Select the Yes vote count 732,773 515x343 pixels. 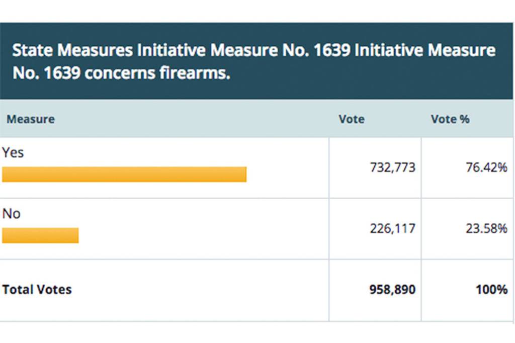[x=393, y=167]
